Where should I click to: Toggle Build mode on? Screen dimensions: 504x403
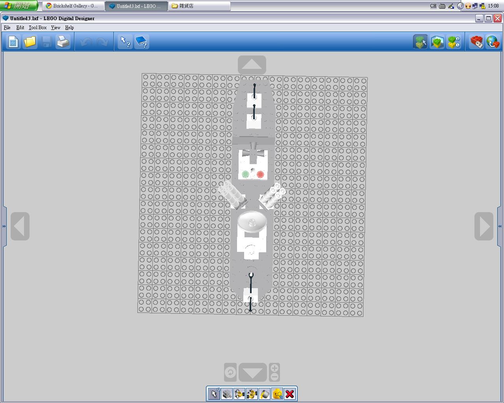pyautogui.click(x=421, y=42)
